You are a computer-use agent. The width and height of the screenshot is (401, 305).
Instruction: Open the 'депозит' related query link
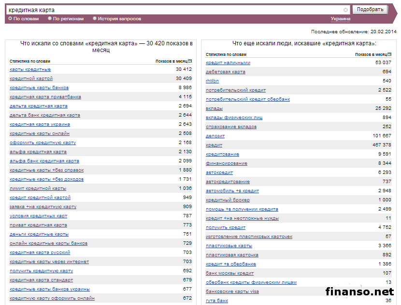215,136
